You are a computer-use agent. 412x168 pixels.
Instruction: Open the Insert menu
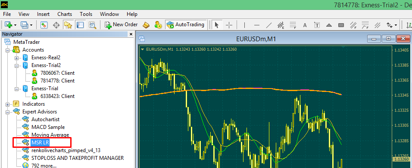click(44, 14)
